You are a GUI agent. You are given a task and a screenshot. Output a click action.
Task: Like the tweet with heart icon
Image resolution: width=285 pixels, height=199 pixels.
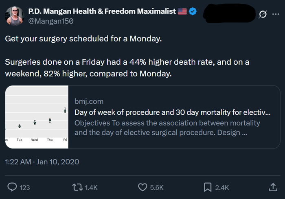click(x=142, y=187)
